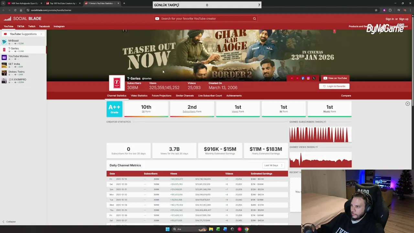
Task: Click the 2025-12-19 table row date
Action: [121, 179]
